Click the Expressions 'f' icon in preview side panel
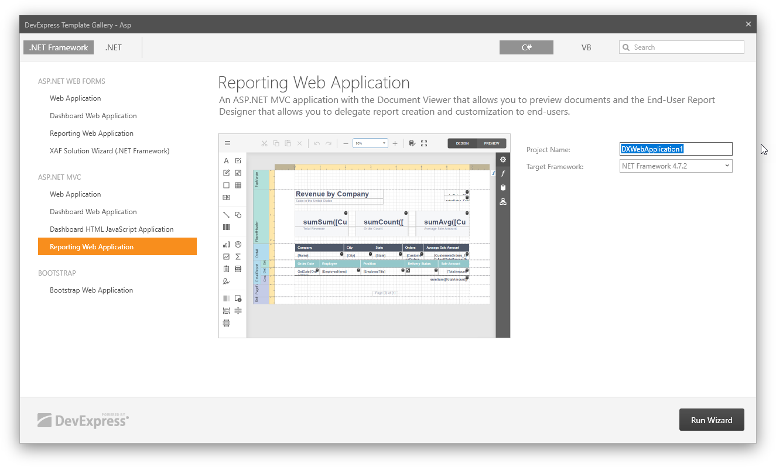Viewport: 776px width, 467px height. [502, 174]
